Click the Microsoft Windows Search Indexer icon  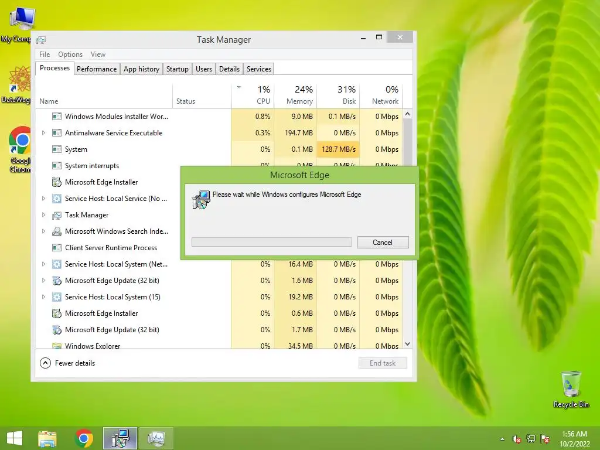(x=57, y=231)
